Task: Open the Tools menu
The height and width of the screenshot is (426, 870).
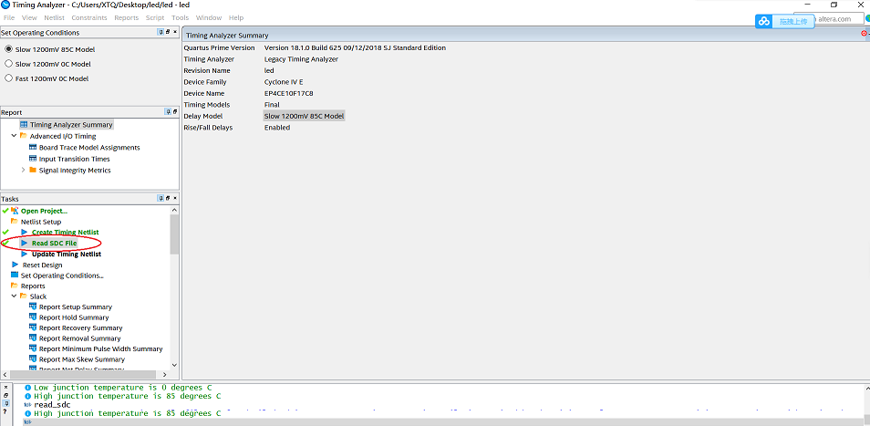Action: click(x=181, y=17)
